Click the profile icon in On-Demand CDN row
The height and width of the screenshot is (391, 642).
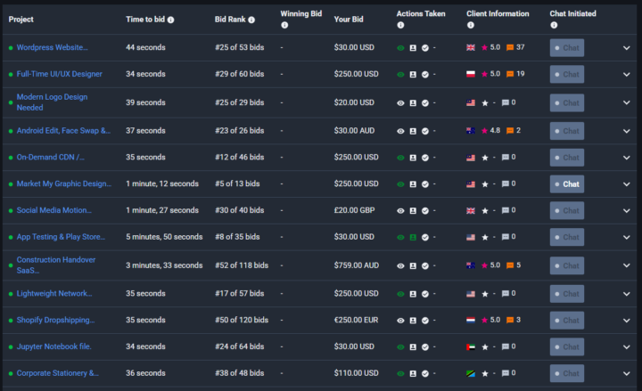(413, 158)
